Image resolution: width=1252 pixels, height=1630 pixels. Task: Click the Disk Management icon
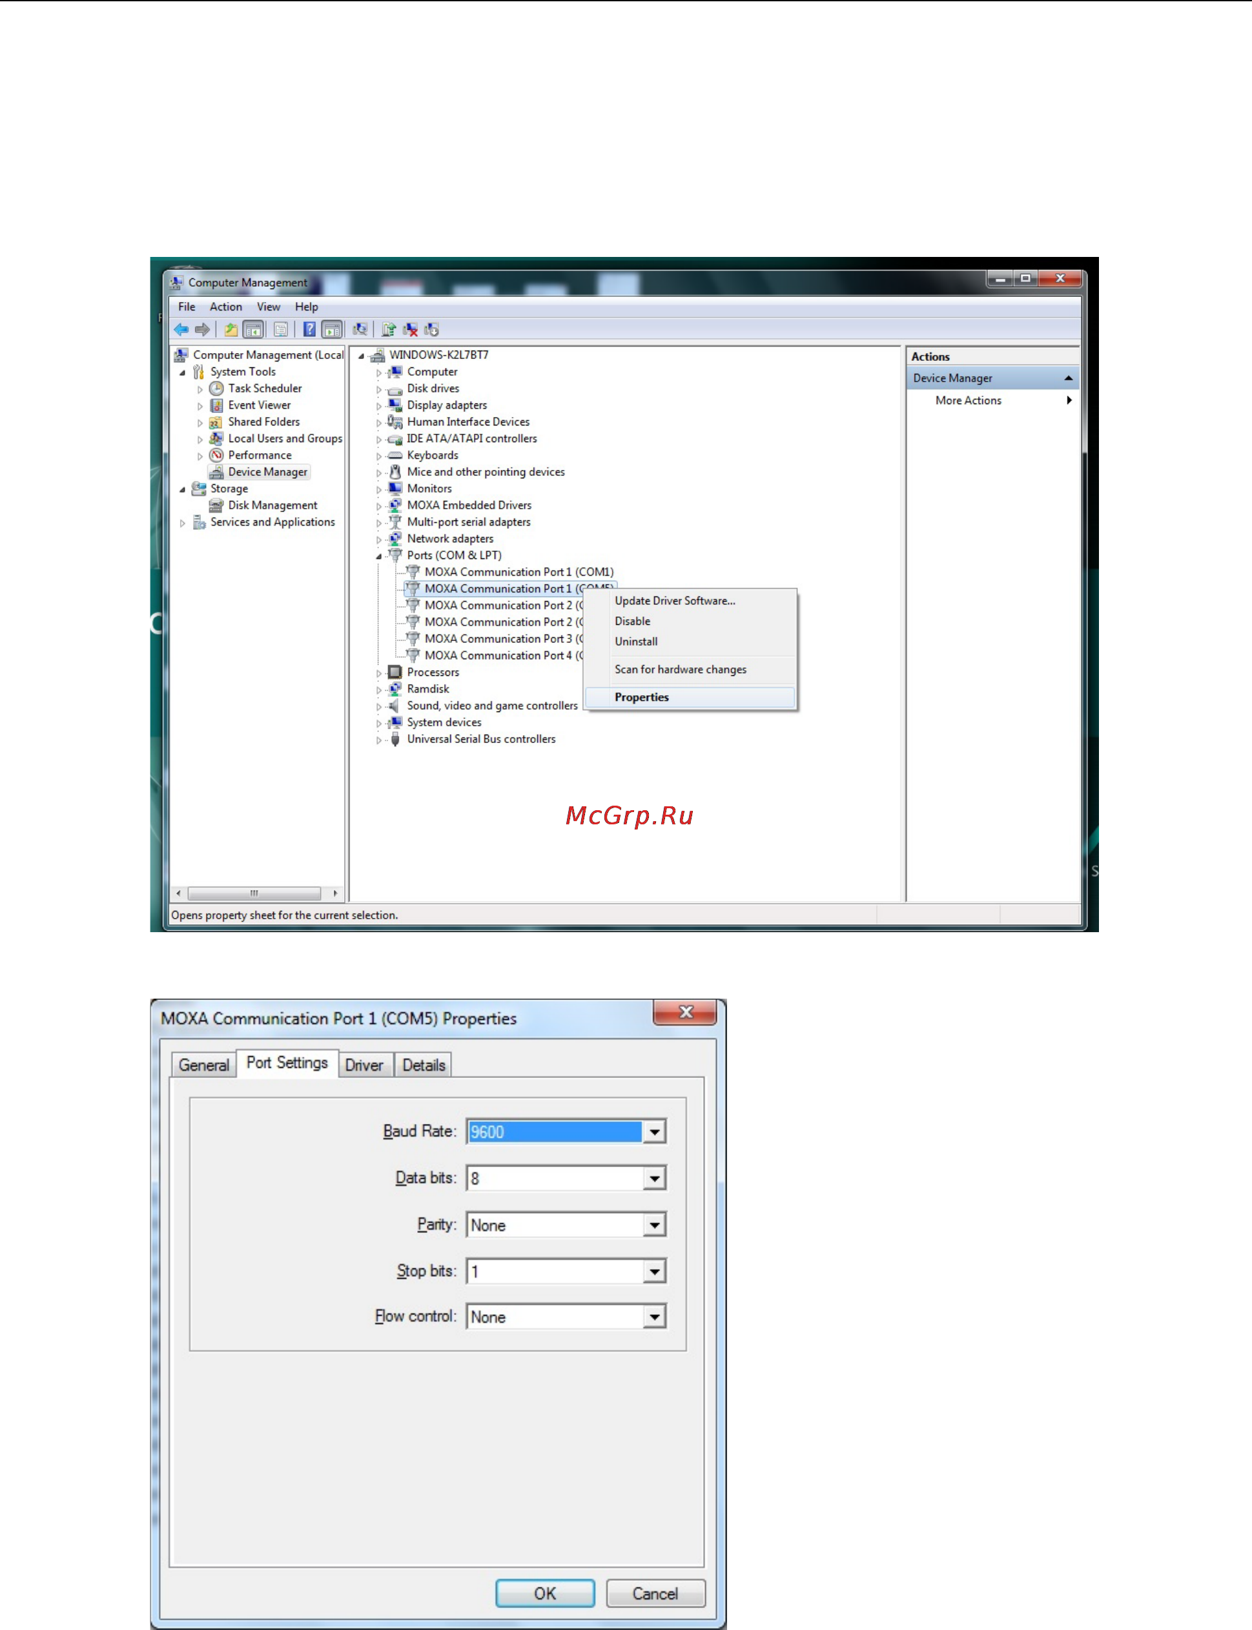(x=217, y=505)
